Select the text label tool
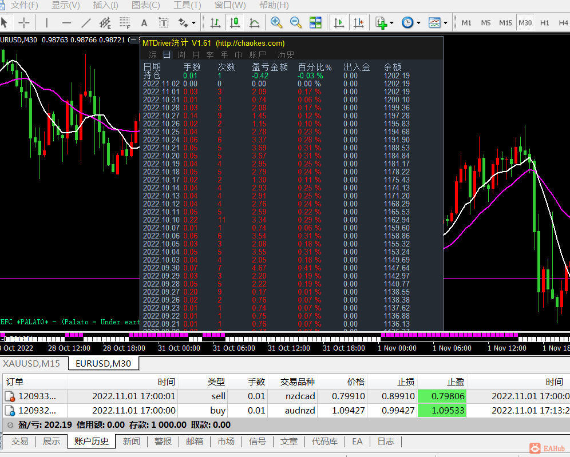 pos(164,23)
